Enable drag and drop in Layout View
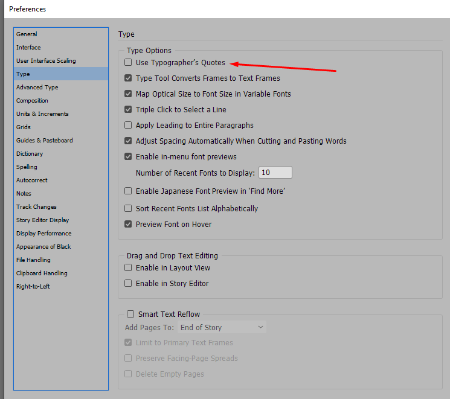Viewport: 450px width, 399px height. click(x=128, y=268)
